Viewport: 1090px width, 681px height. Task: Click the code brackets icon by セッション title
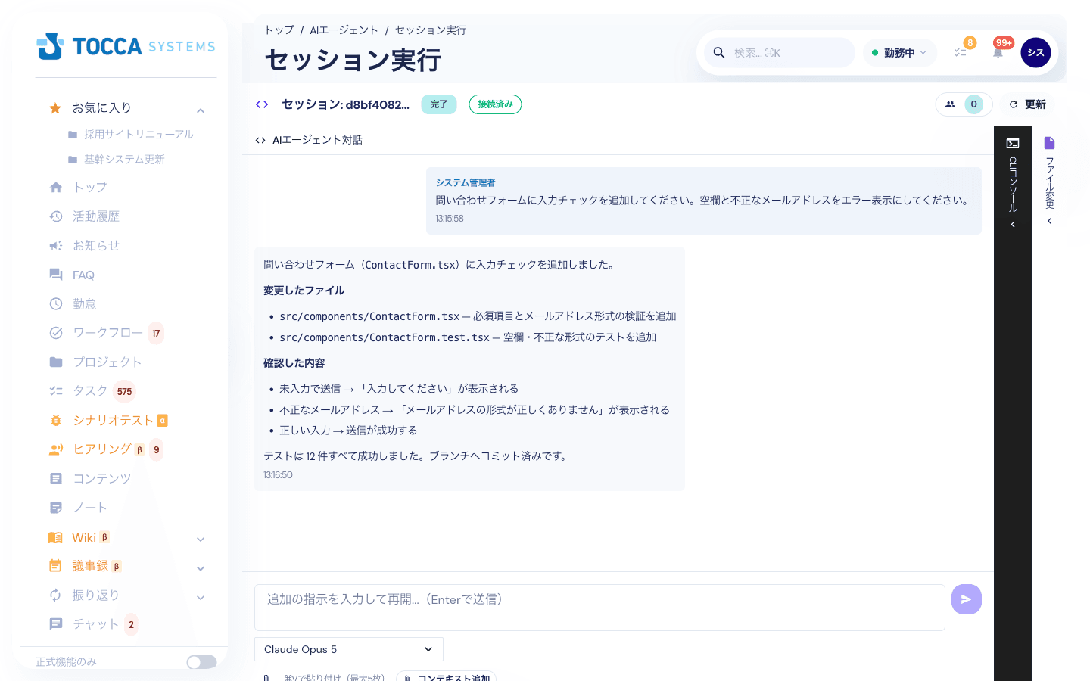tap(262, 104)
